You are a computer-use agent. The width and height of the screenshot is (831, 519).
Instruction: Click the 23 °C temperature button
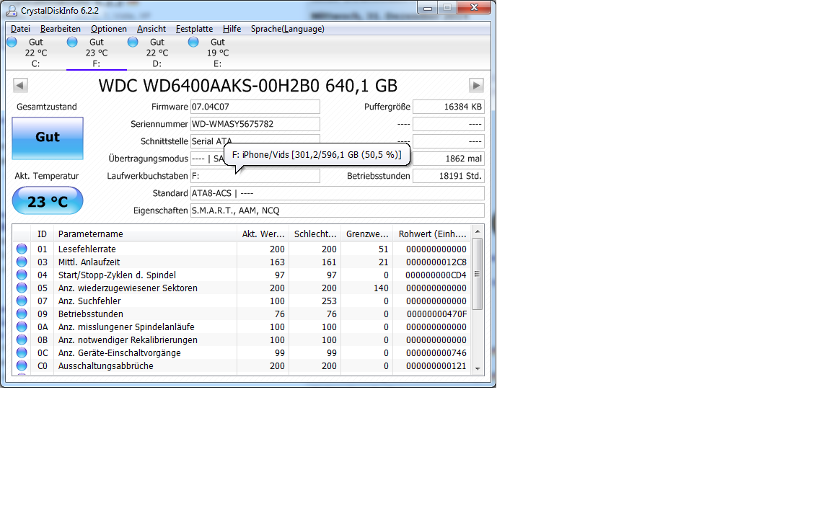pyautogui.click(x=48, y=200)
